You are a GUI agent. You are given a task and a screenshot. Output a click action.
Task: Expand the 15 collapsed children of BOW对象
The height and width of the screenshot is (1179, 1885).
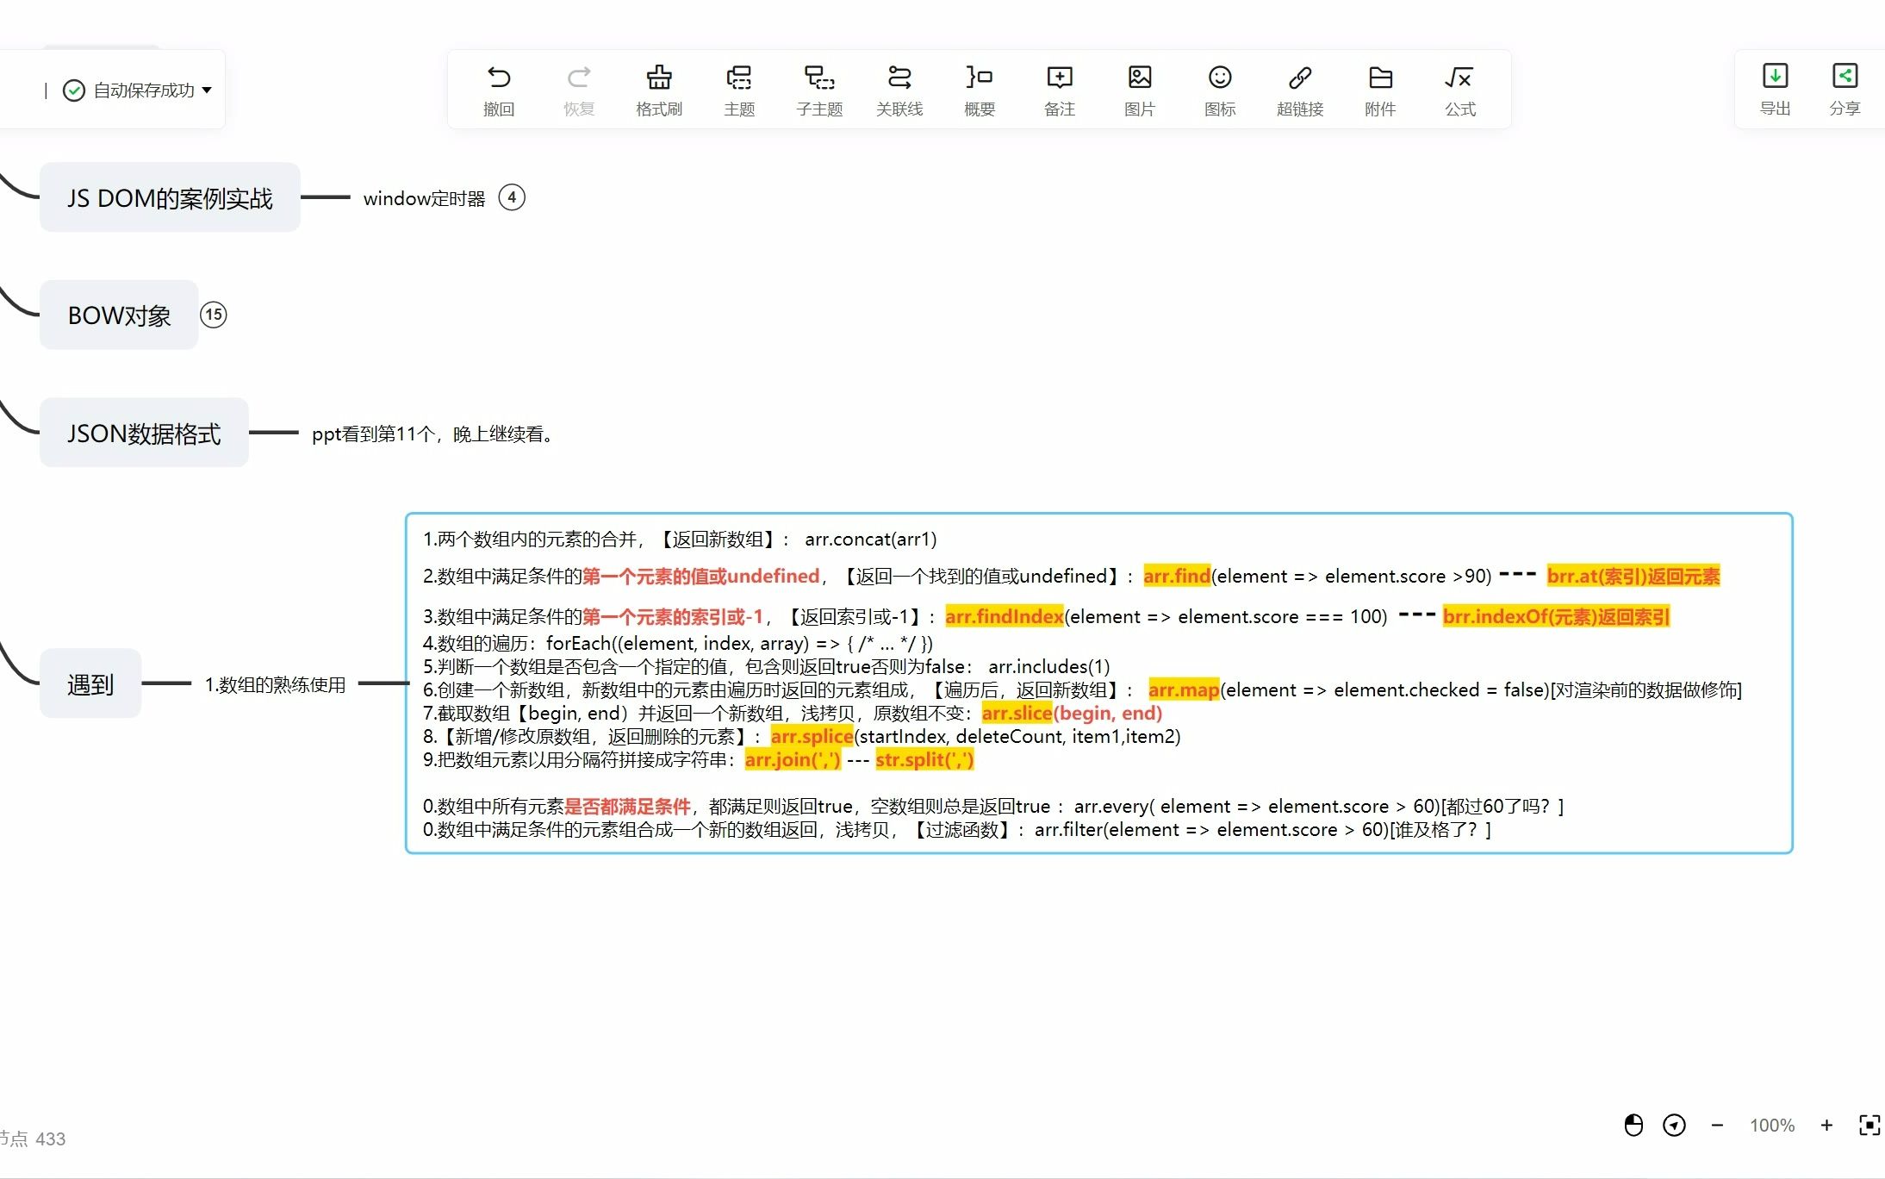[214, 315]
